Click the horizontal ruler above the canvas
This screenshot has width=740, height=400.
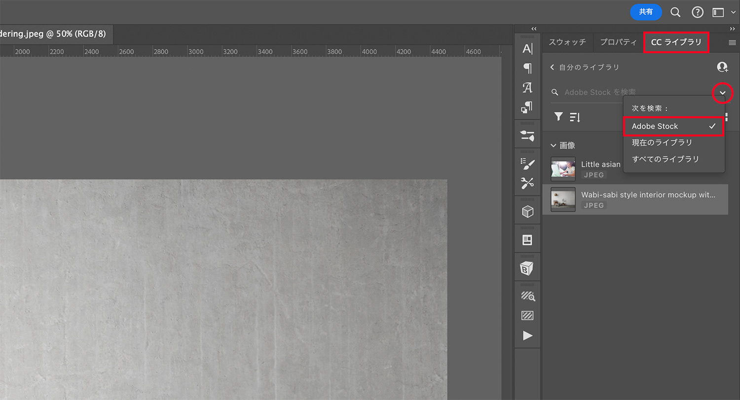251,51
